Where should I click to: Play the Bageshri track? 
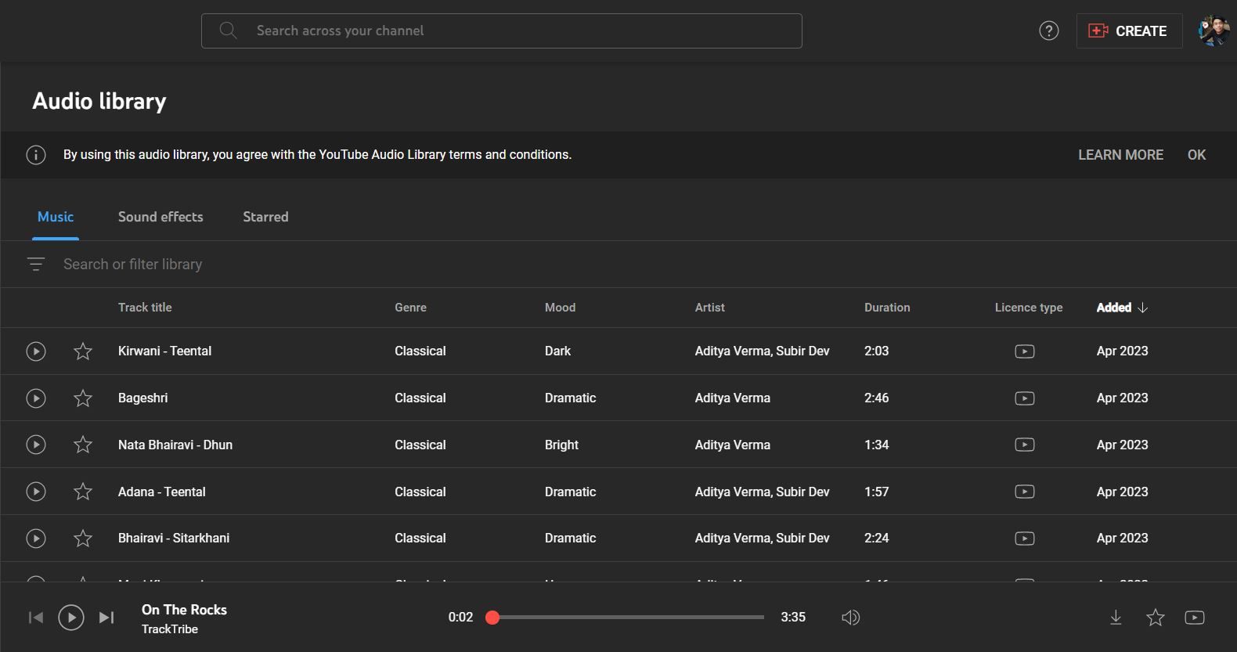tap(36, 398)
